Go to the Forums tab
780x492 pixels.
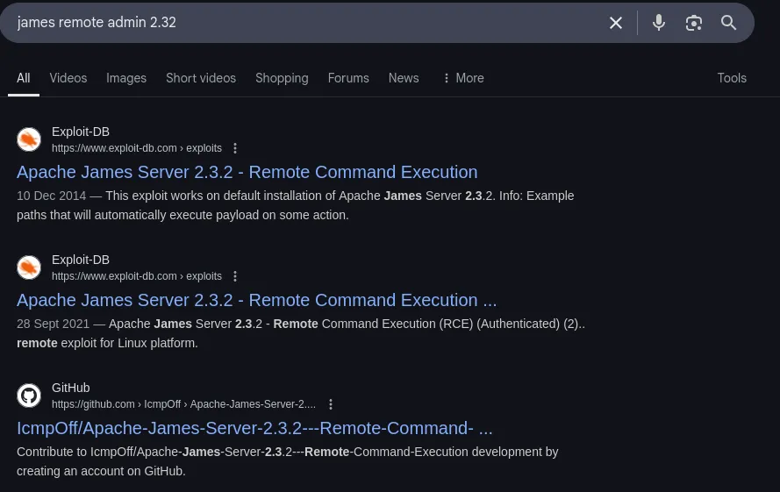[x=348, y=78]
